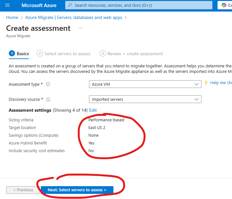Click the Microsoft Azure portal title
Viewport: 232px width, 199px height.
tap(39, 5)
